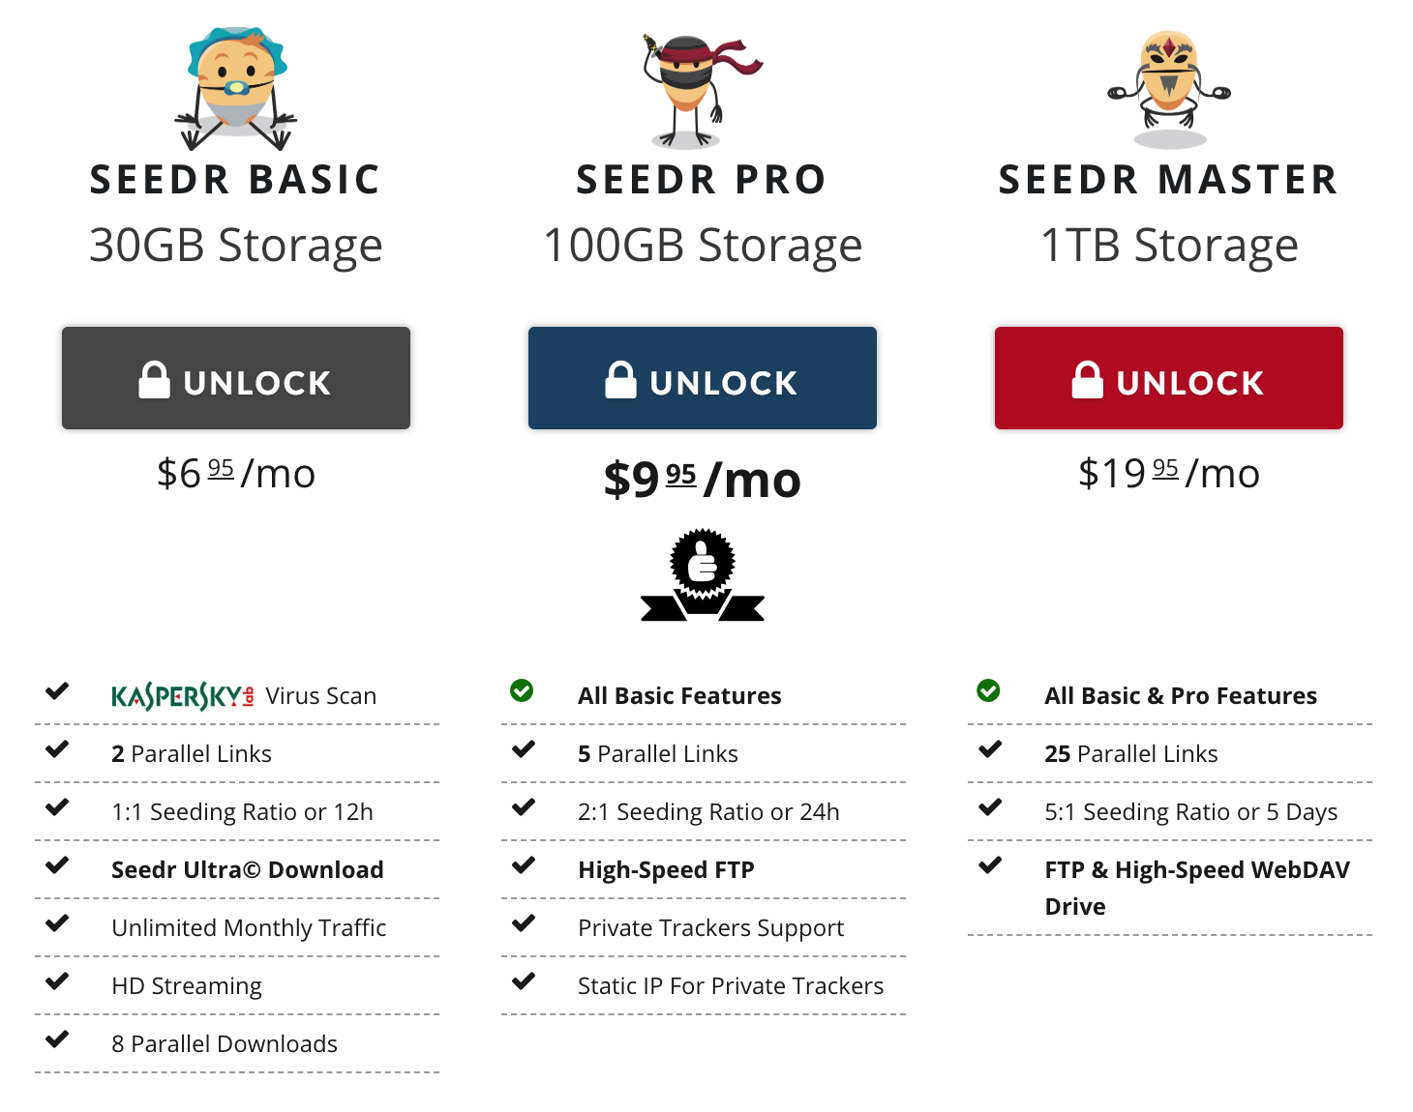Click the $9.95/mo Pro price

click(702, 480)
